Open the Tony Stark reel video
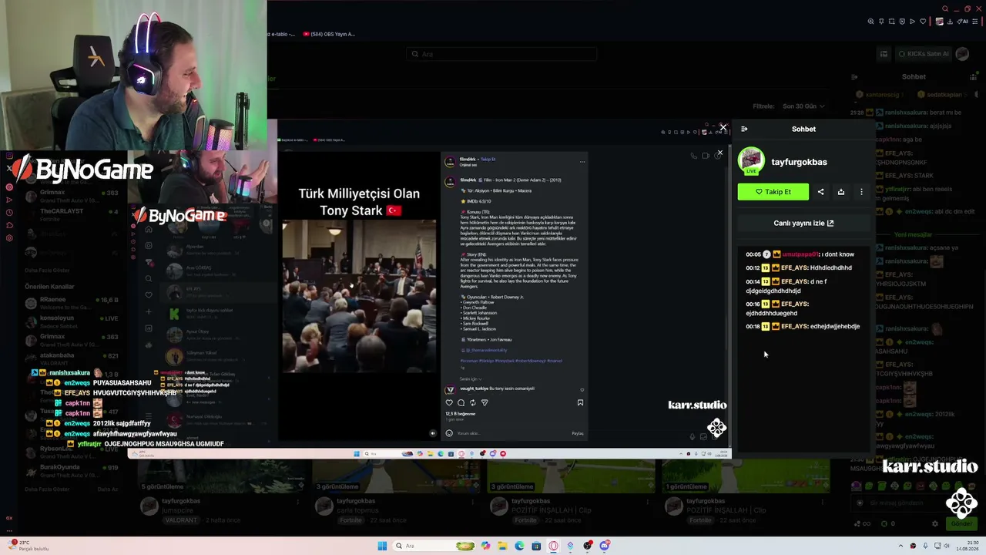The width and height of the screenshot is (986, 555). (x=358, y=297)
